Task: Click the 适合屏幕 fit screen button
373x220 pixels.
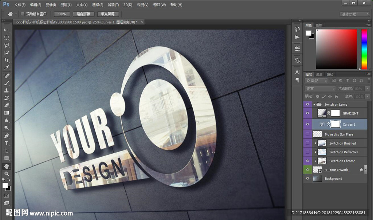Action: coord(83,14)
